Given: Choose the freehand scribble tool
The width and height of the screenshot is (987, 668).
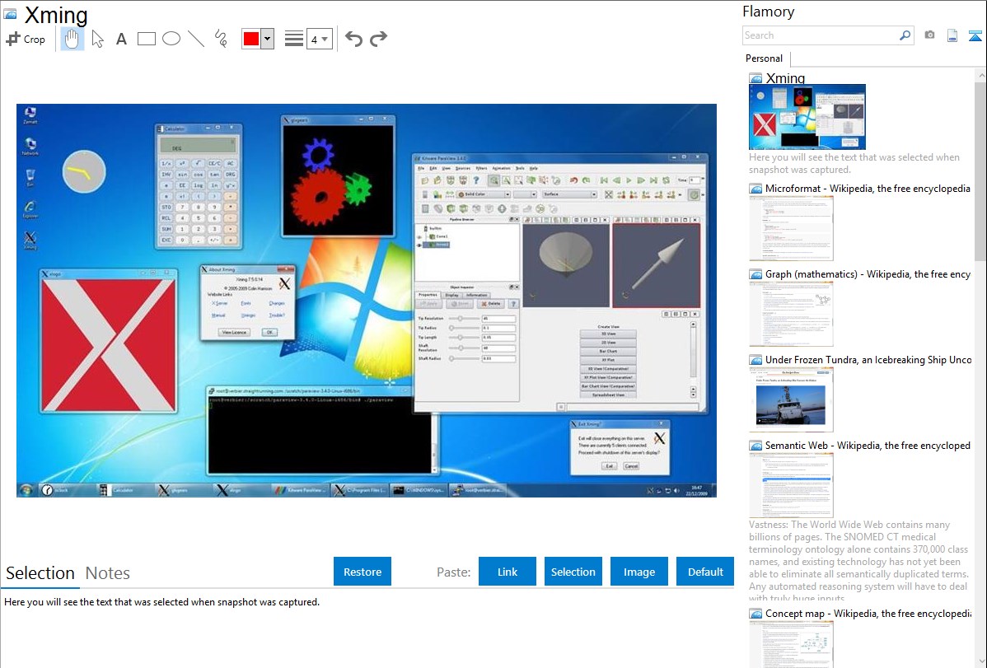Looking at the screenshot, I should (x=221, y=39).
